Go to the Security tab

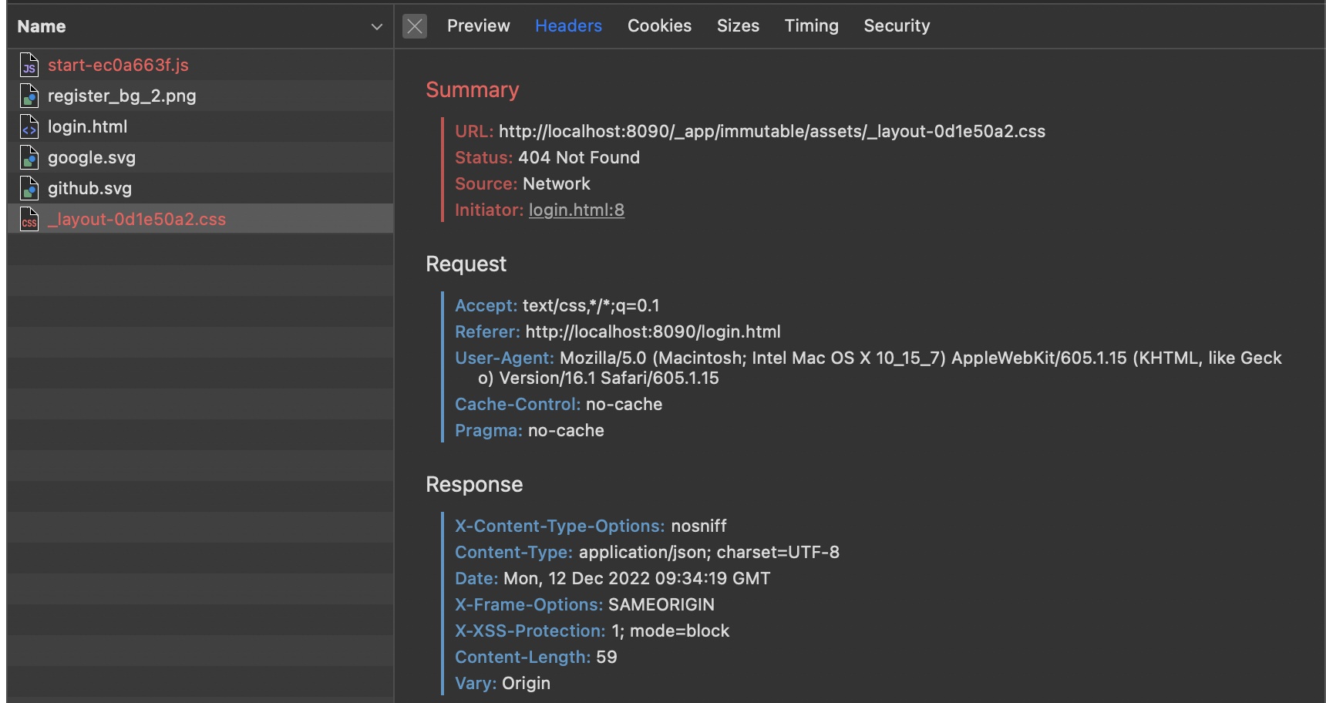click(x=897, y=26)
